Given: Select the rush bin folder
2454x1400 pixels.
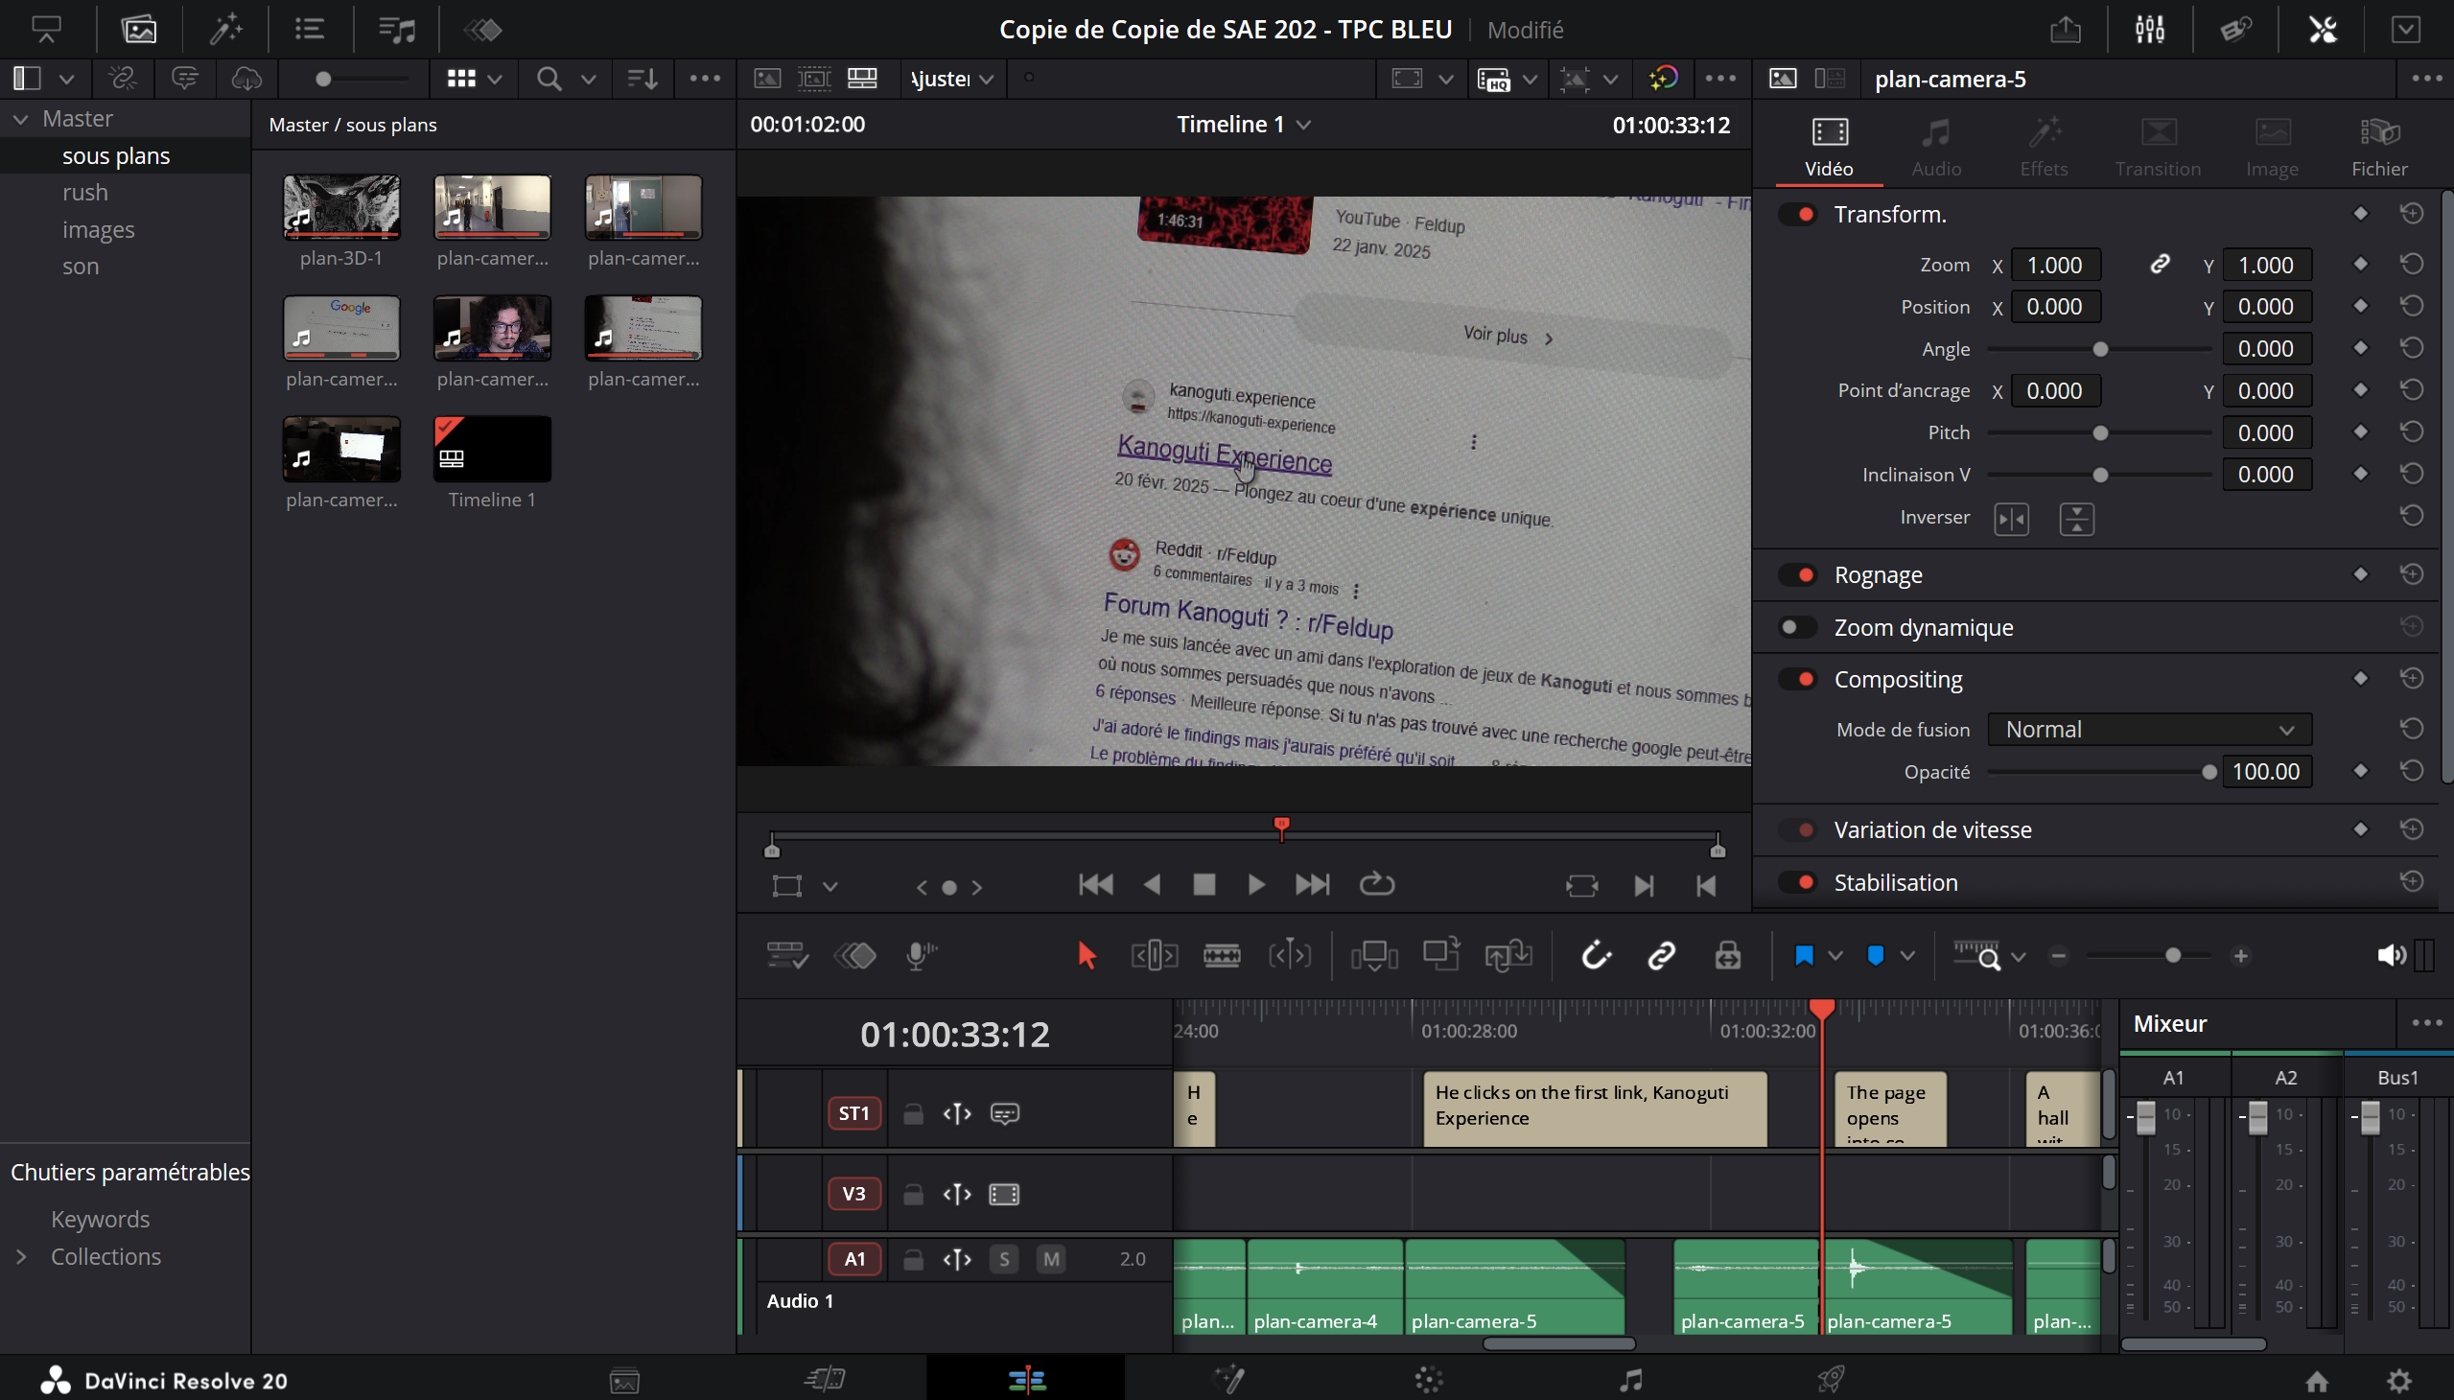Looking at the screenshot, I should 84,193.
